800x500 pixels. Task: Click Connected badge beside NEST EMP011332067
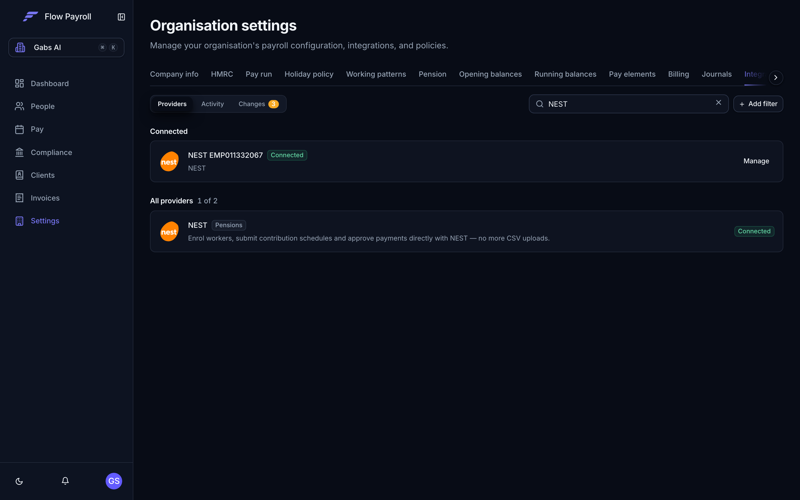(287, 155)
